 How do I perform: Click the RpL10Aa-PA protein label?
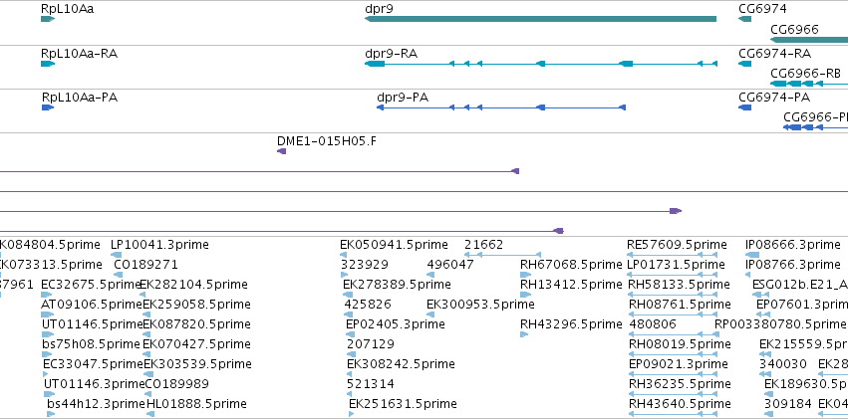point(80,98)
